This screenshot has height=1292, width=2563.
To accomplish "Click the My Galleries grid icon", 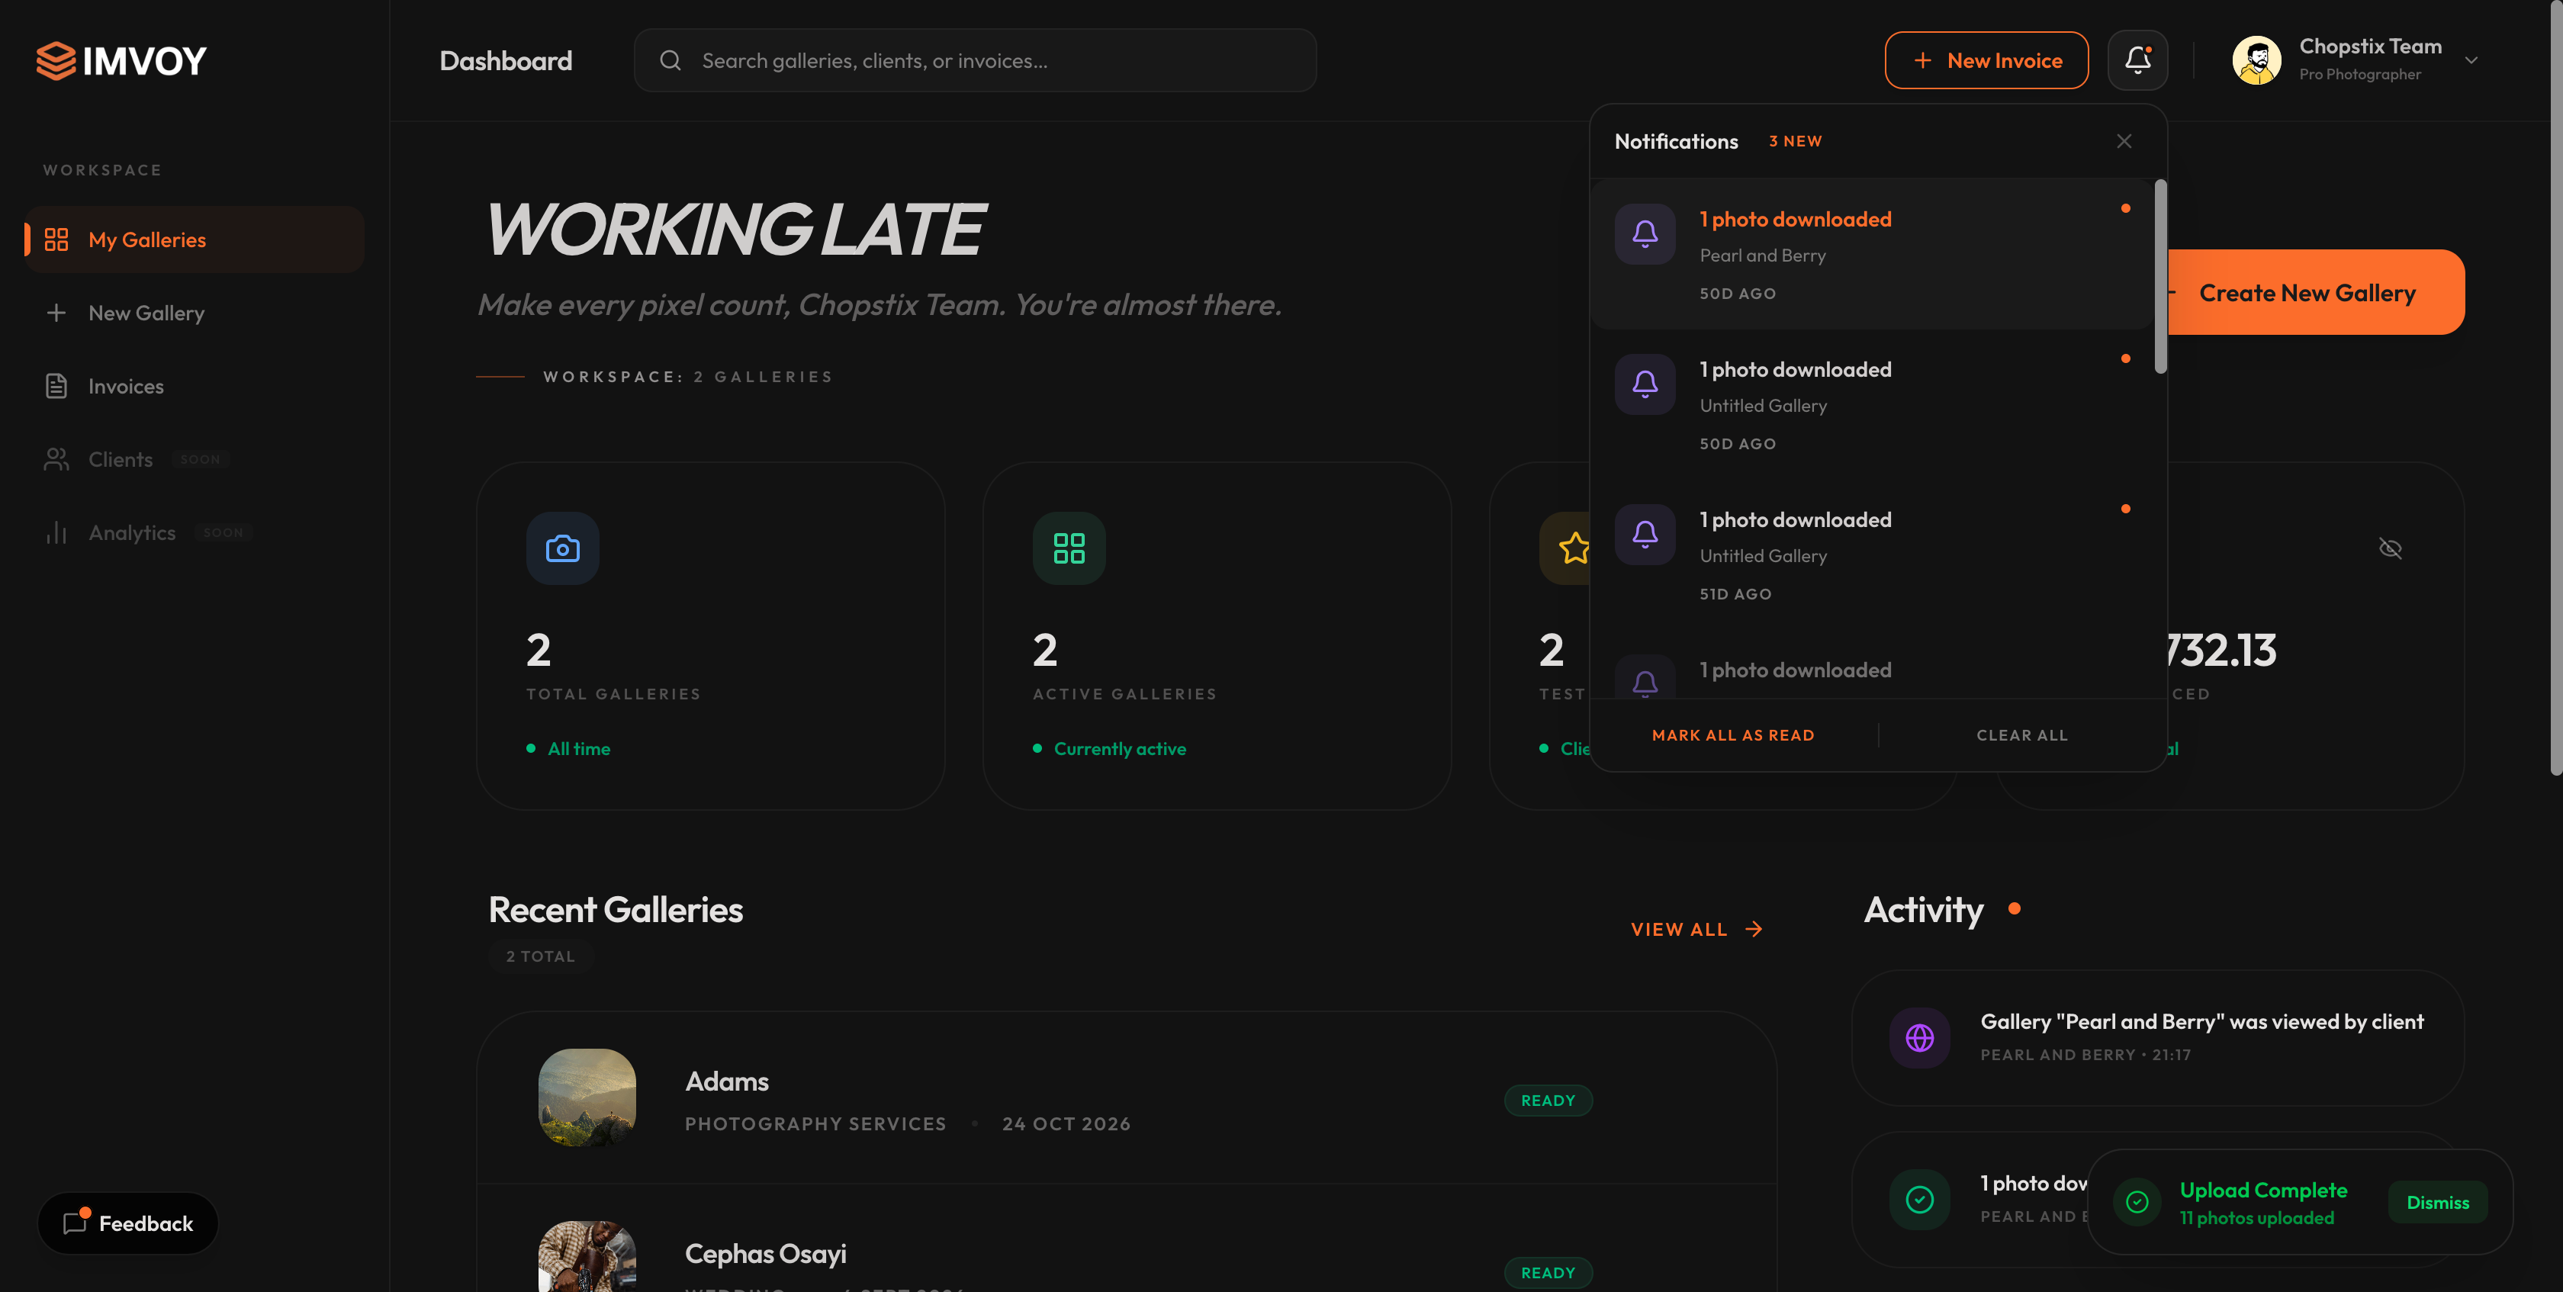I will click(56, 239).
